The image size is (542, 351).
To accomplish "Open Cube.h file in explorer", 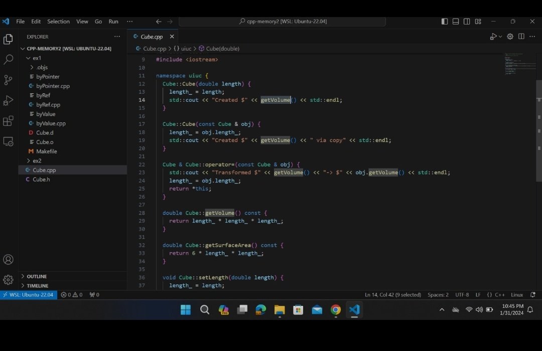I will click(73, 180).
